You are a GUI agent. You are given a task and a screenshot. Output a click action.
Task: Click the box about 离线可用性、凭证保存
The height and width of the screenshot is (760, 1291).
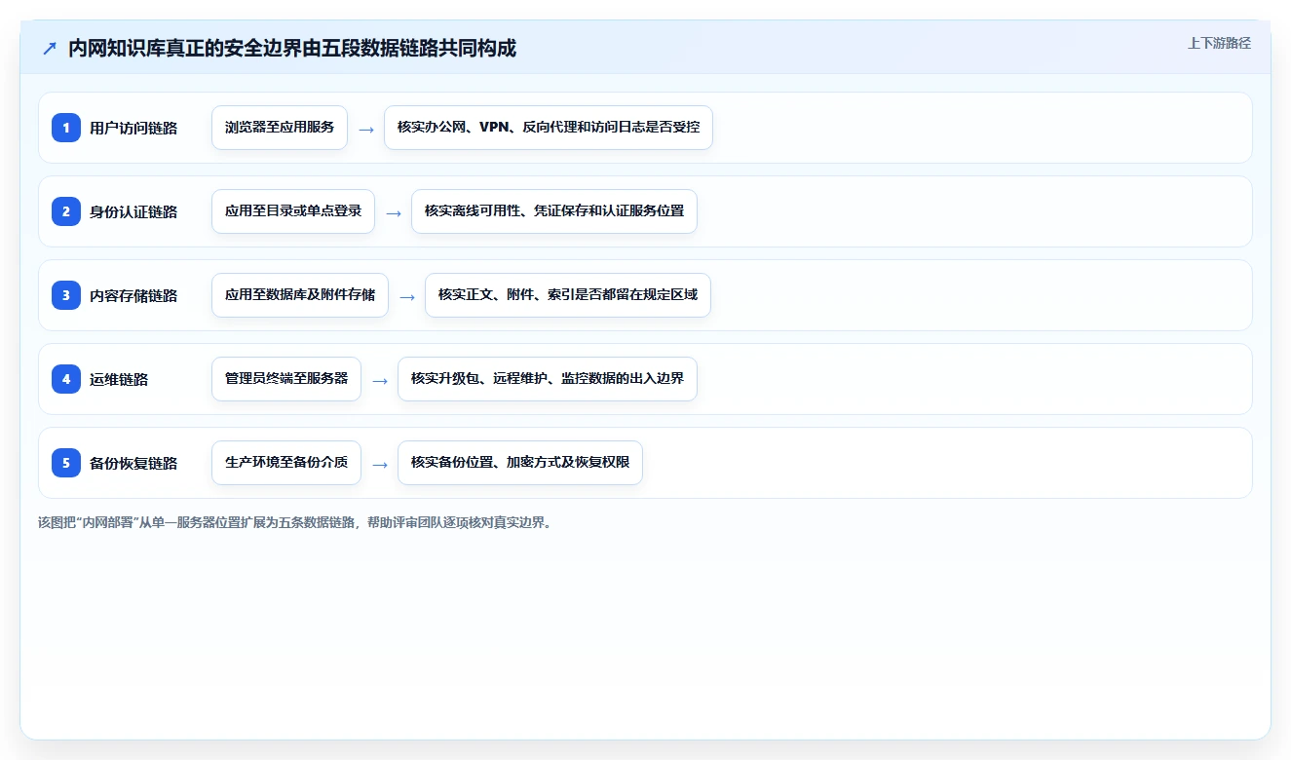554,211
